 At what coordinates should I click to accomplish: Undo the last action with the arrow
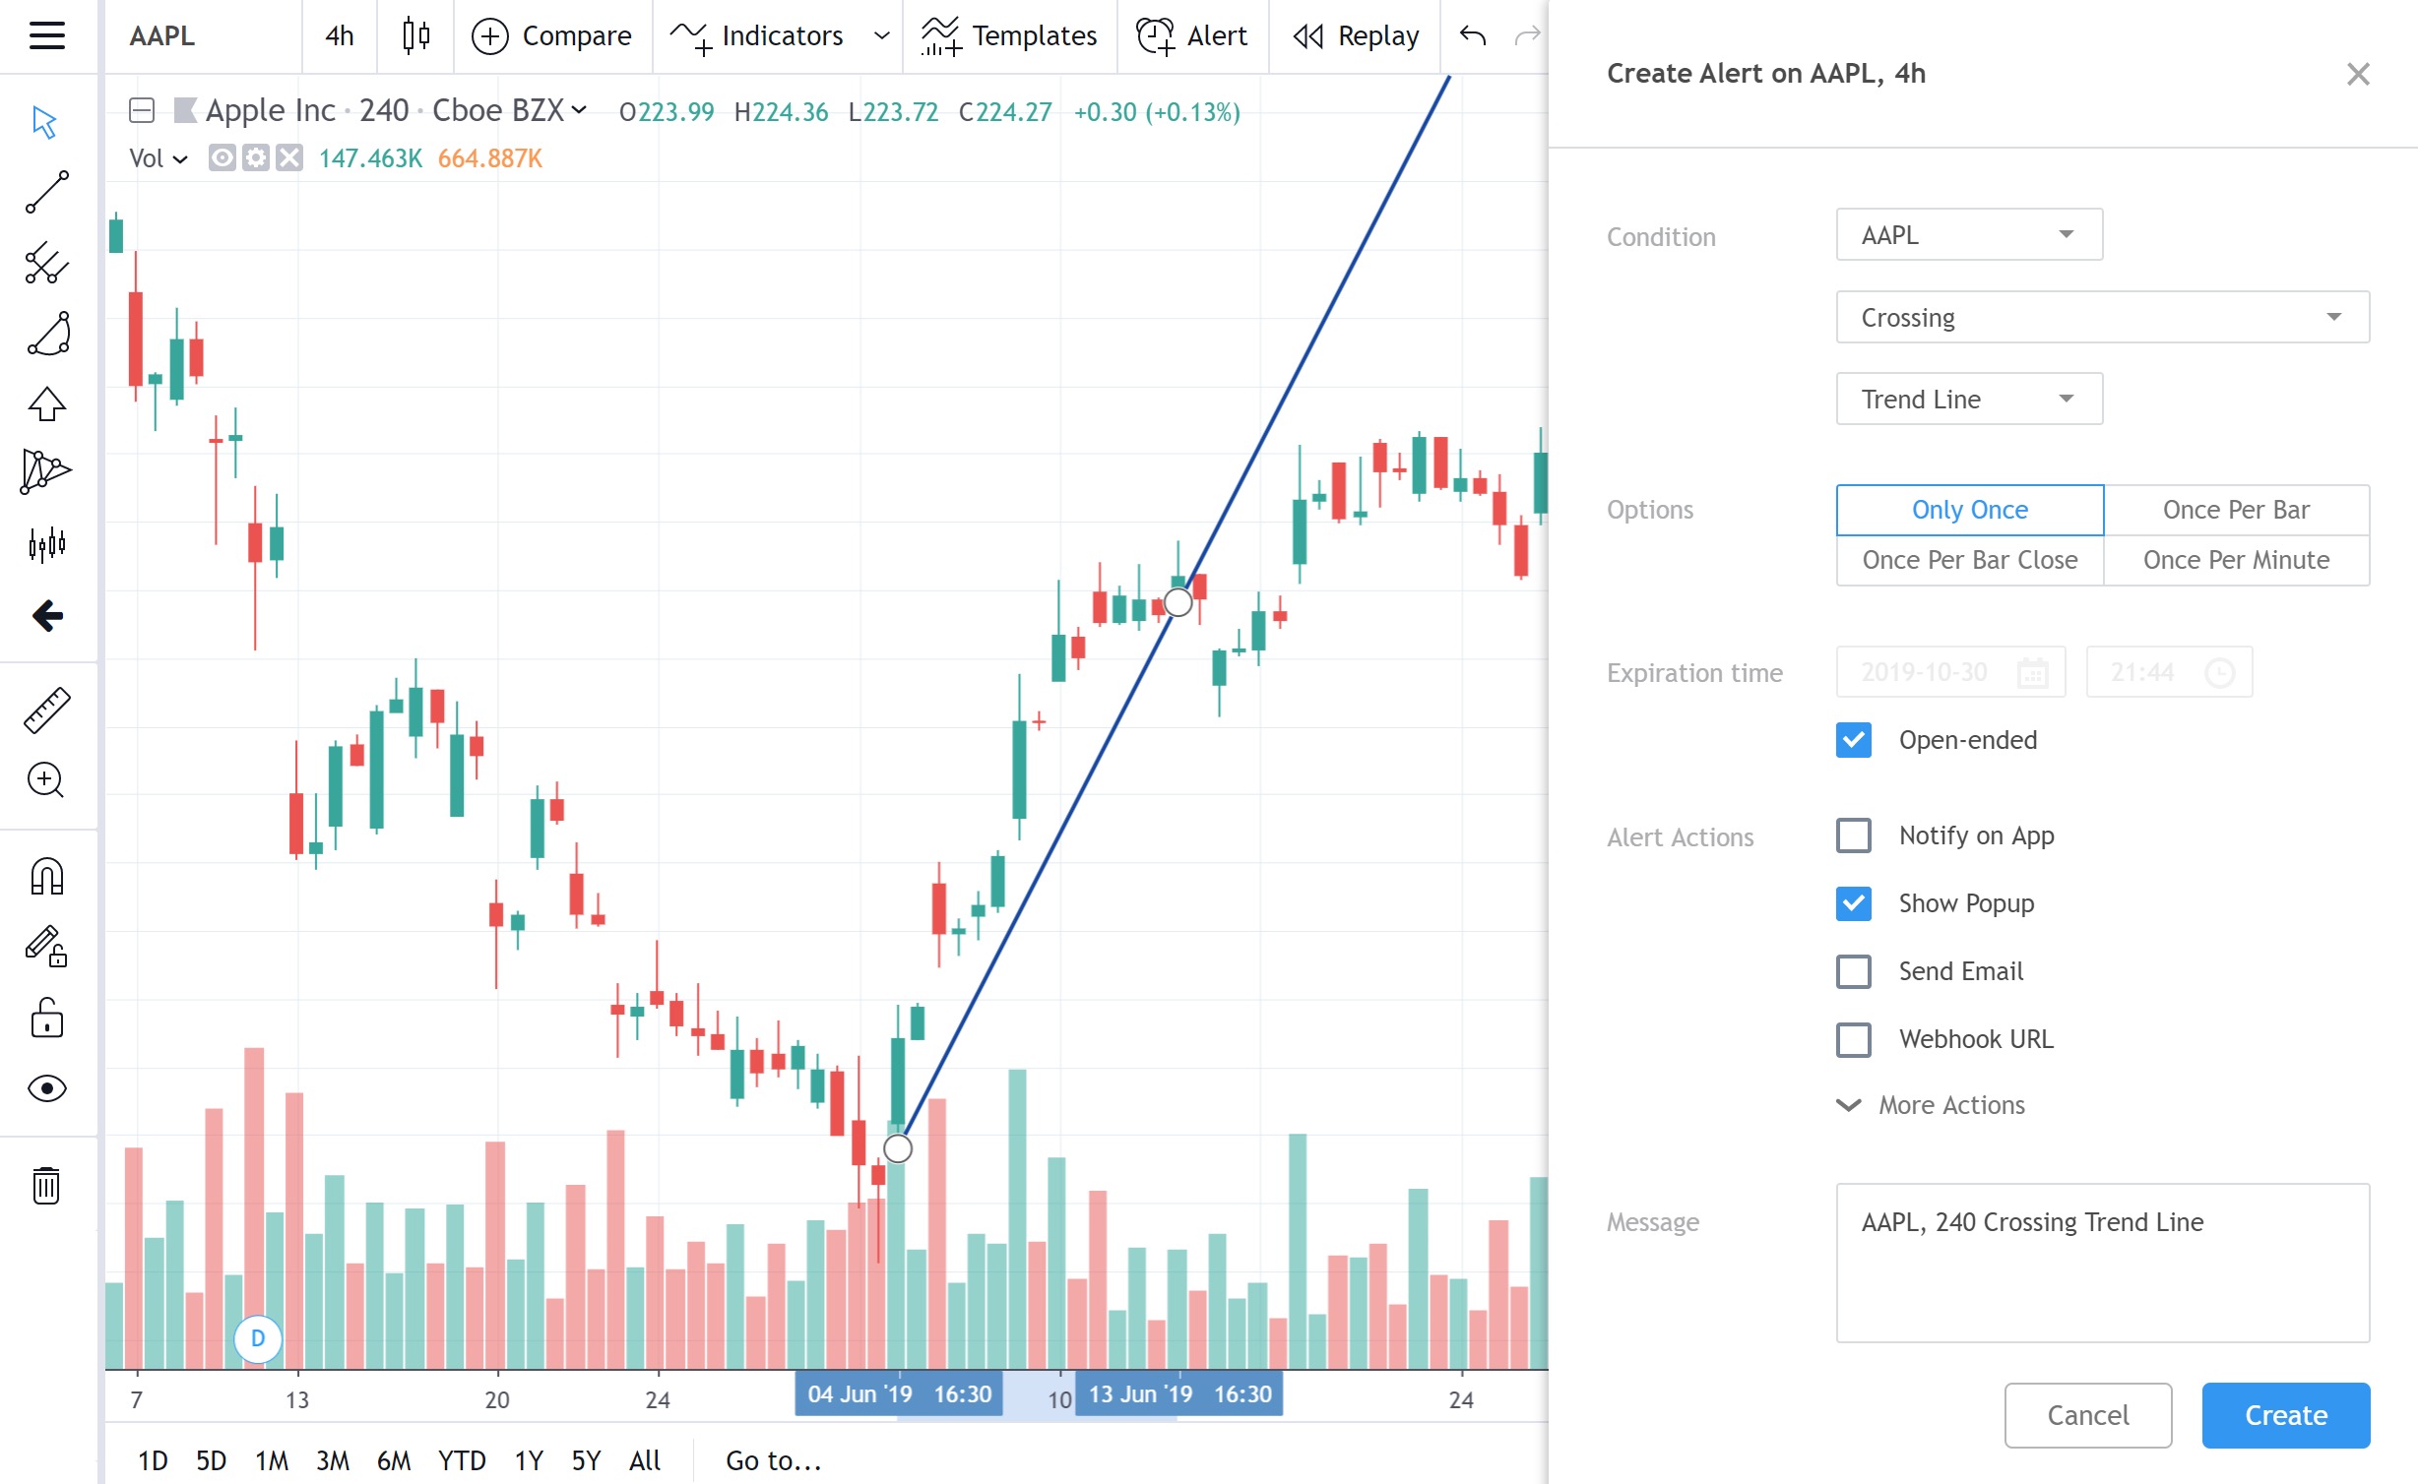(1472, 36)
